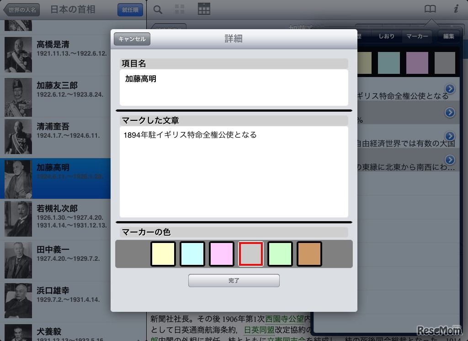Choose the light cyan marker color
The height and width of the screenshot is (341, 468).
pyautogui.click(x=192, y=254)
